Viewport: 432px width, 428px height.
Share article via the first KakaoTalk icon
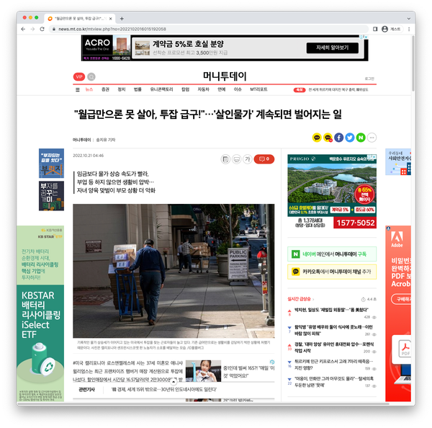tap(317, 138)
